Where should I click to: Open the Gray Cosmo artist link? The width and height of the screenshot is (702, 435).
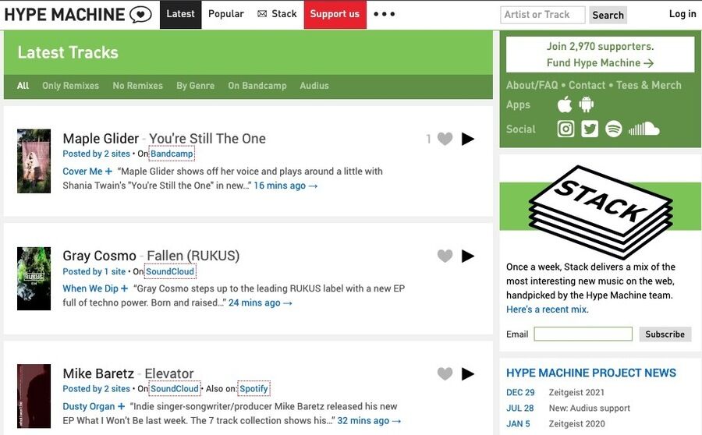[99, 256]
